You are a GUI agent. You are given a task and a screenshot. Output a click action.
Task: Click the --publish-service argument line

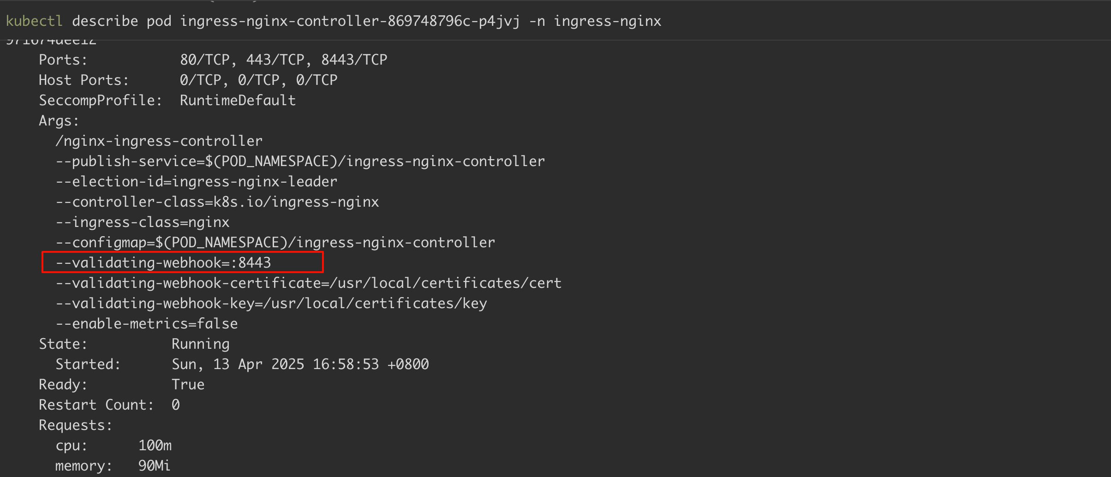(300, 161)
